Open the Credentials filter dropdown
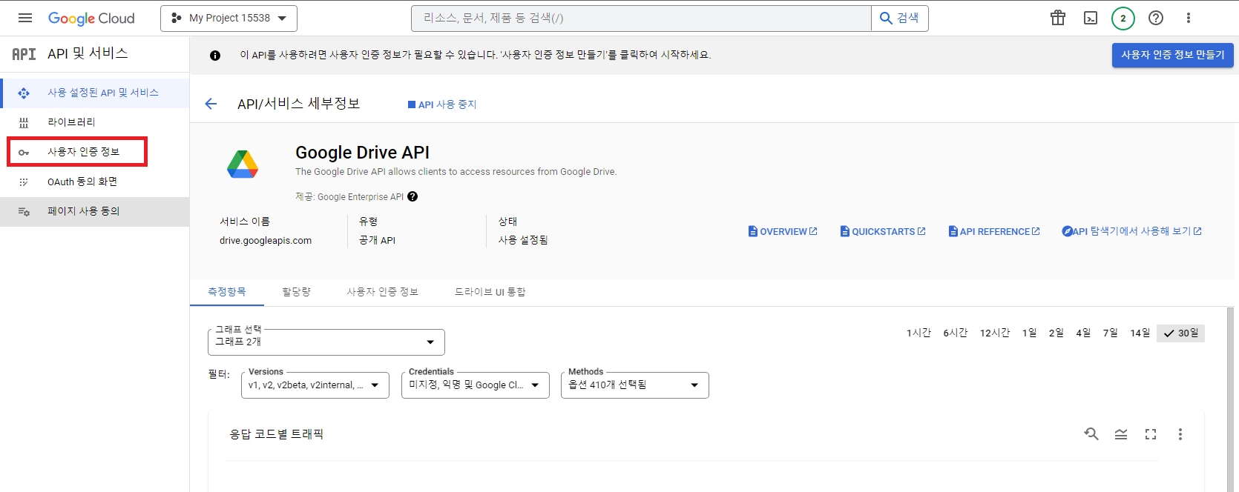 coord(476,385)
